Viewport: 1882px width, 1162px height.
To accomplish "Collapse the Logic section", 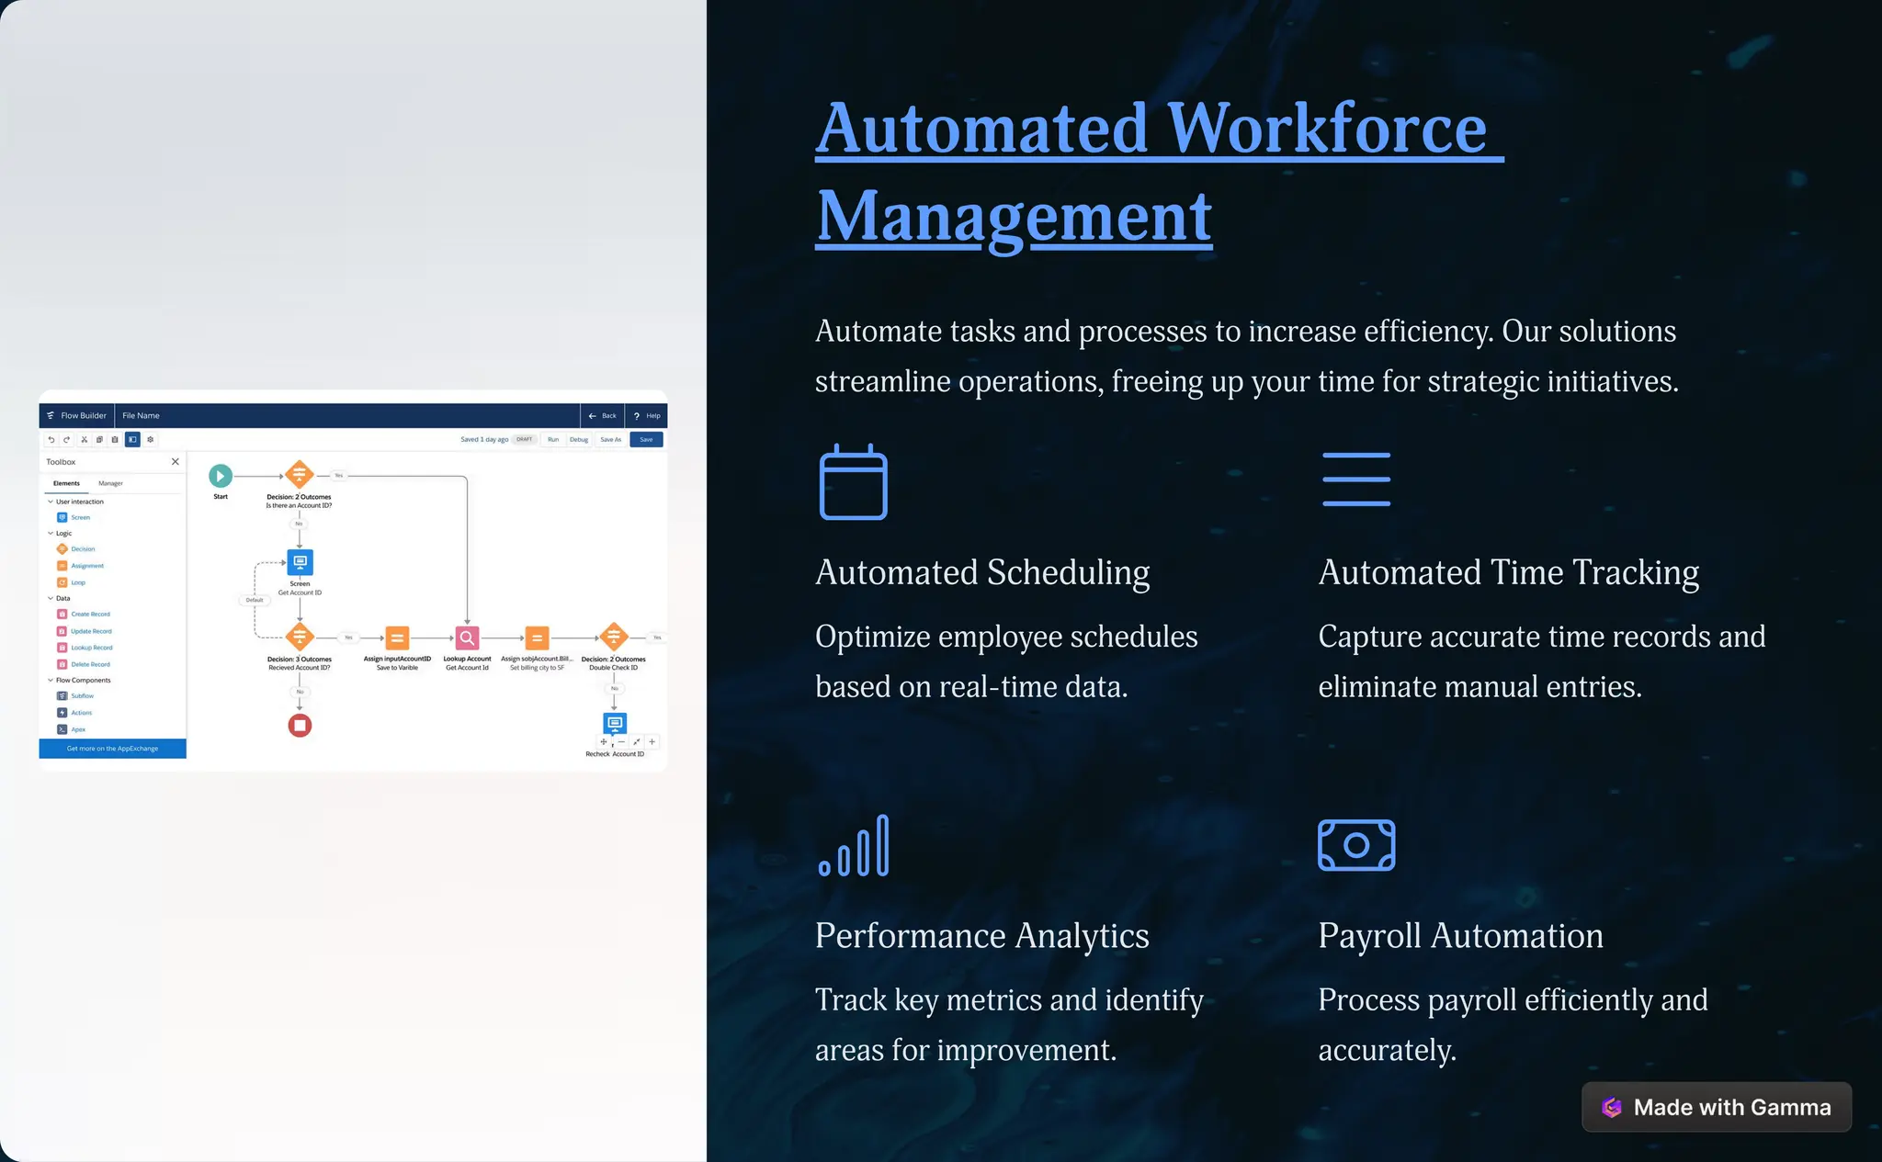I will coord(51,533).
